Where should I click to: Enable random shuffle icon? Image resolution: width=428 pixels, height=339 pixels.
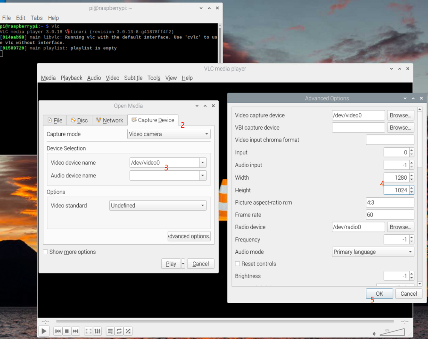(128, 331)
